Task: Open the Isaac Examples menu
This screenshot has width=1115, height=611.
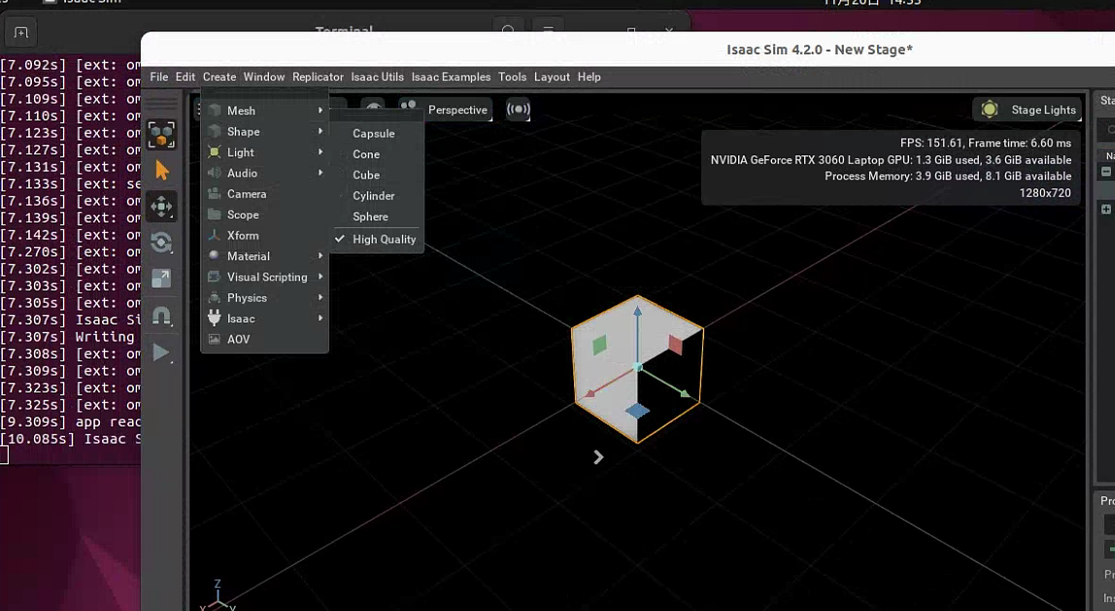Action: (x=451, y=77)
